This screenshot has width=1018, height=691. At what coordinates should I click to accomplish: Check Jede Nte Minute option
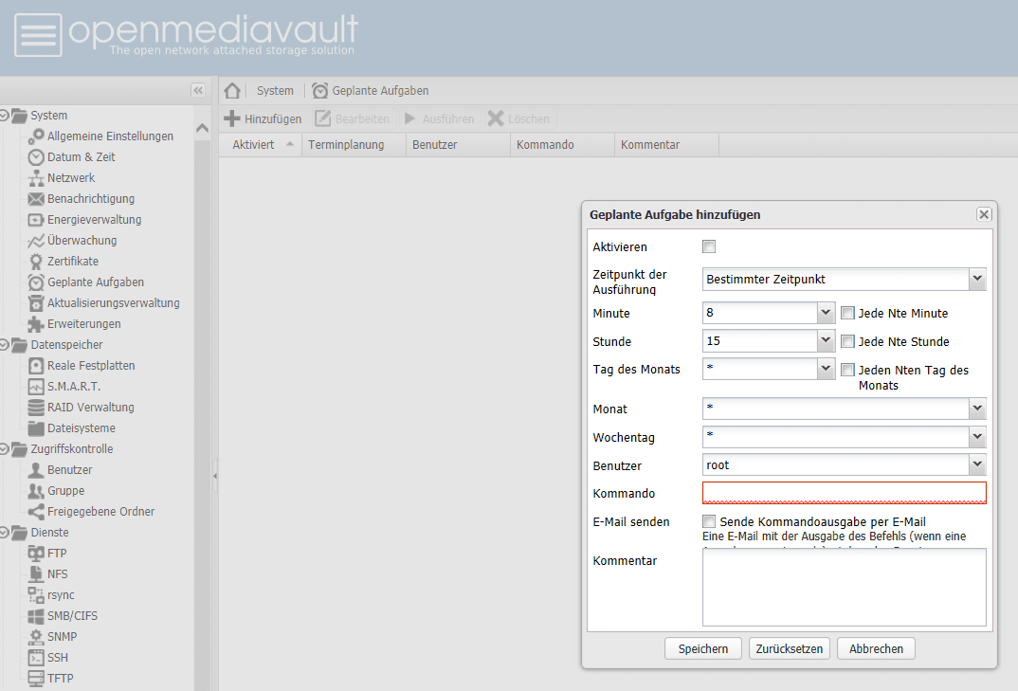click(x=847, y=313)
